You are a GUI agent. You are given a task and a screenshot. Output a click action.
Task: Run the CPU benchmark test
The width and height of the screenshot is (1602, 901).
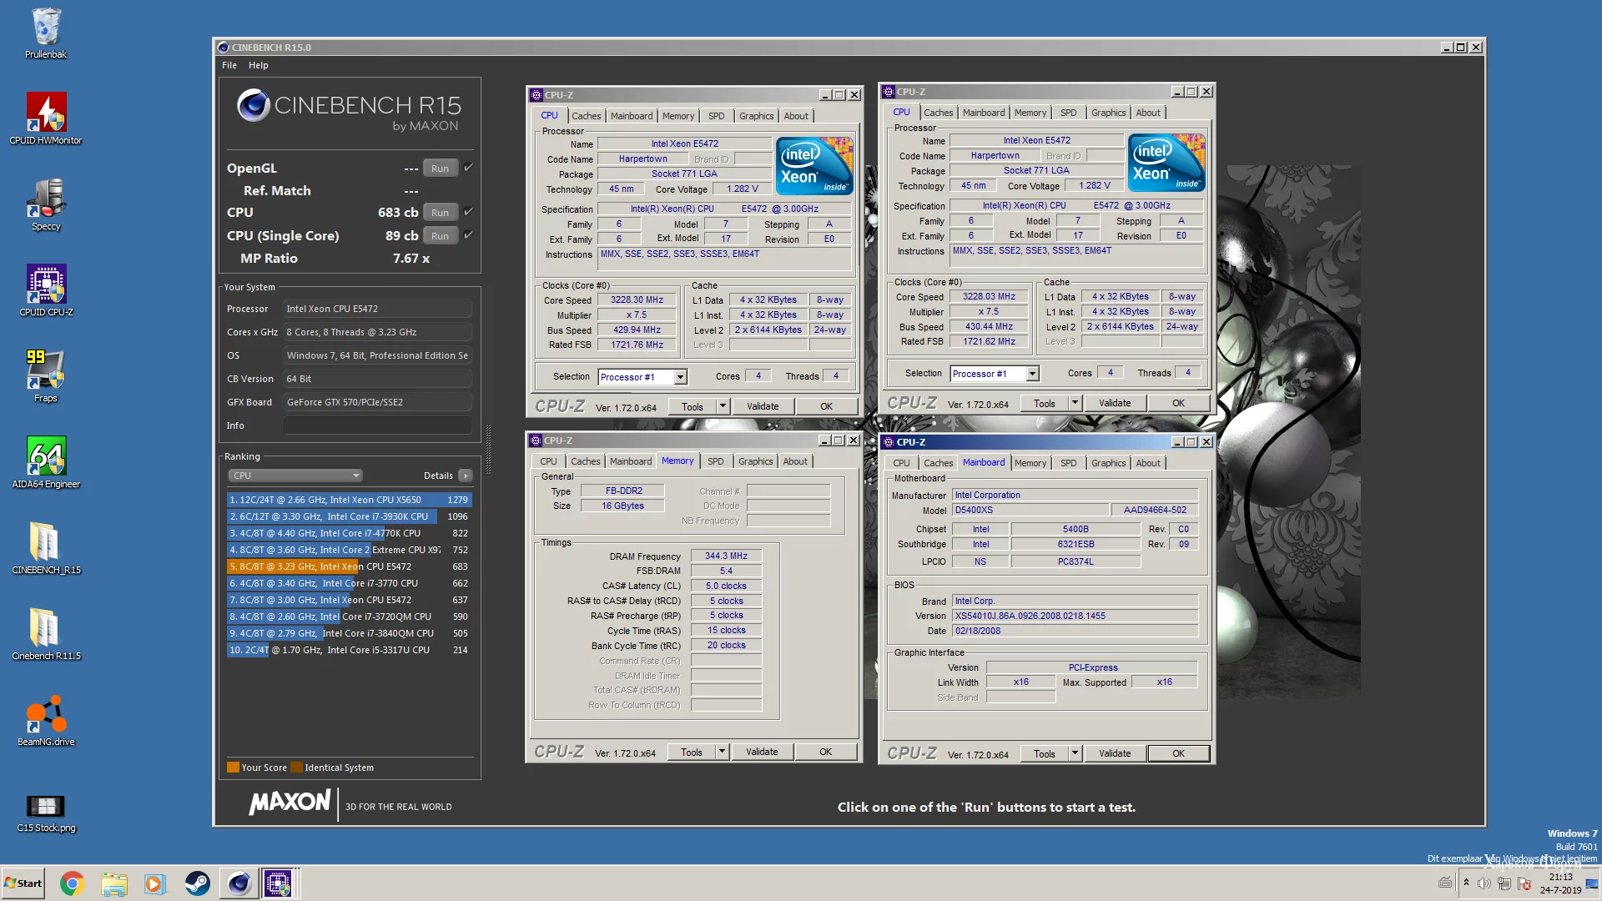click(x=440, y=213)
